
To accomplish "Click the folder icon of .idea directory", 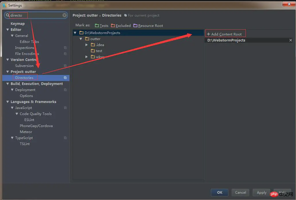I will [93, 45].
